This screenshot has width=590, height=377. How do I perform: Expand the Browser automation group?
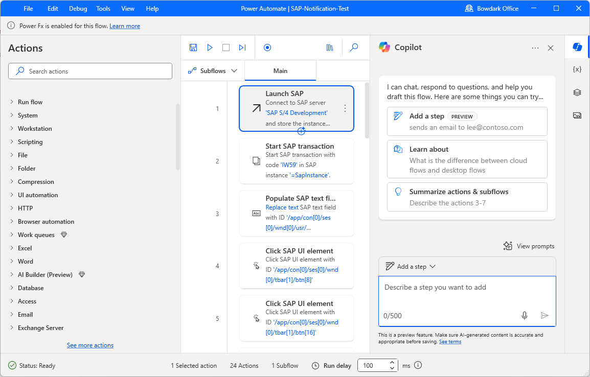[12, 221]
